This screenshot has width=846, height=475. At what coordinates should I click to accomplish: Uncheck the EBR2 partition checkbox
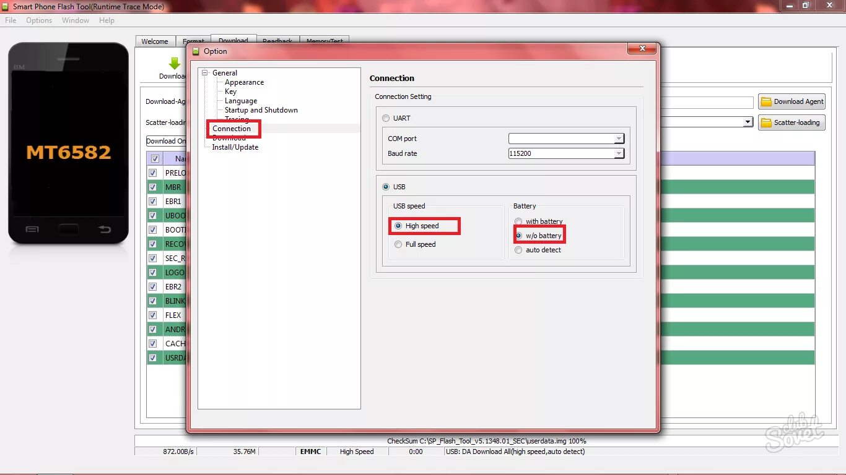(x=153, y=286)
